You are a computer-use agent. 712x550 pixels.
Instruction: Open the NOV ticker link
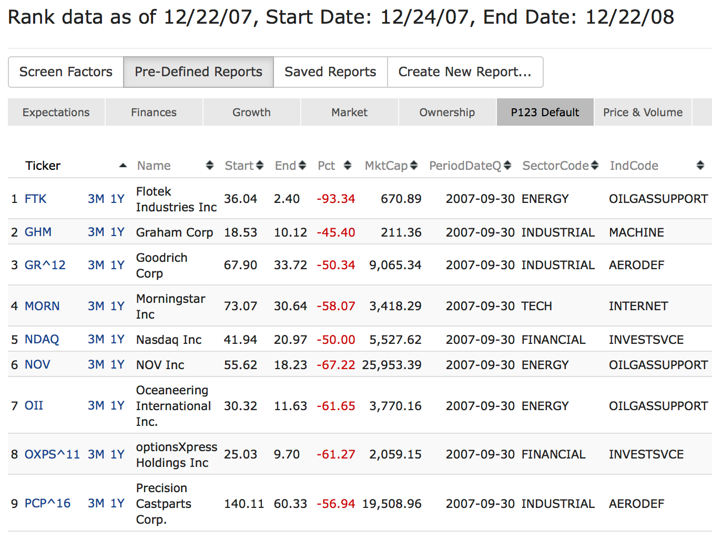(37, 364)
